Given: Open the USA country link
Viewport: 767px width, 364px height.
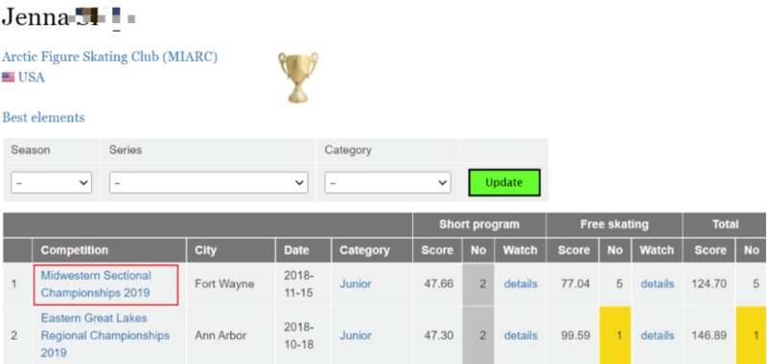Looking at the screenshot, I should coord(32,78).
